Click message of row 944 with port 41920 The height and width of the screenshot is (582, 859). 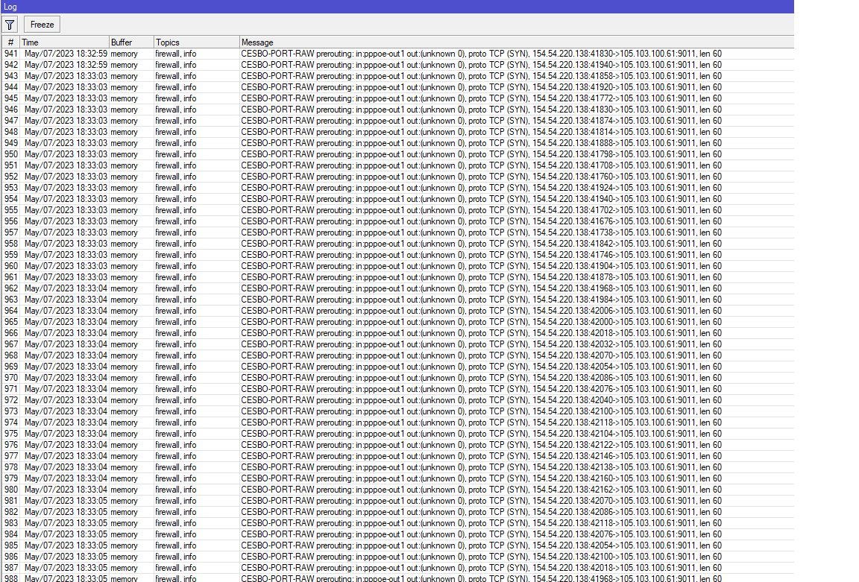(x=481, y=87)
